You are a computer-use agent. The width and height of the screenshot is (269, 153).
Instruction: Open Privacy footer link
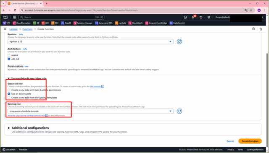[231, 150]
